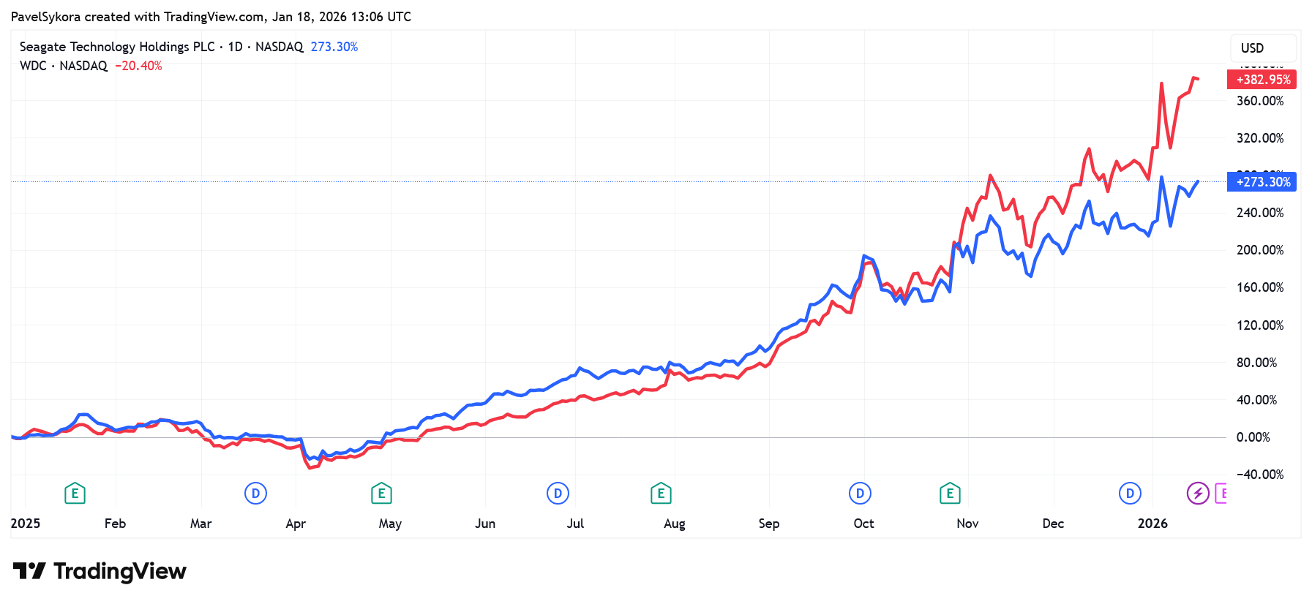Click the Apr label on the time axis
Screen dimensions: 1312x604
296,524
